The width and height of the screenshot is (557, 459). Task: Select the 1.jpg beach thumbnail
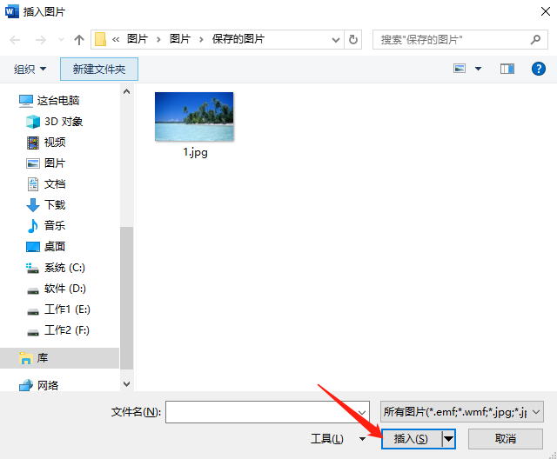(194, 116)
